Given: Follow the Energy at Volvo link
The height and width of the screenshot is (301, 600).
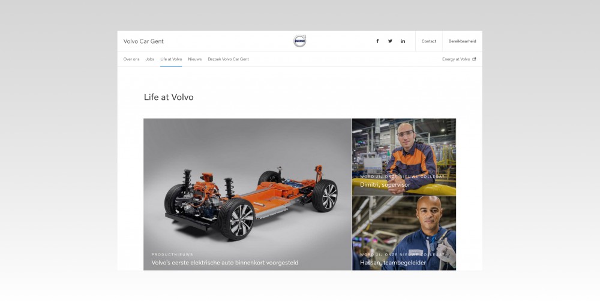Looking at the screenshot, I should pyautogui.click(x=456, y=59).
